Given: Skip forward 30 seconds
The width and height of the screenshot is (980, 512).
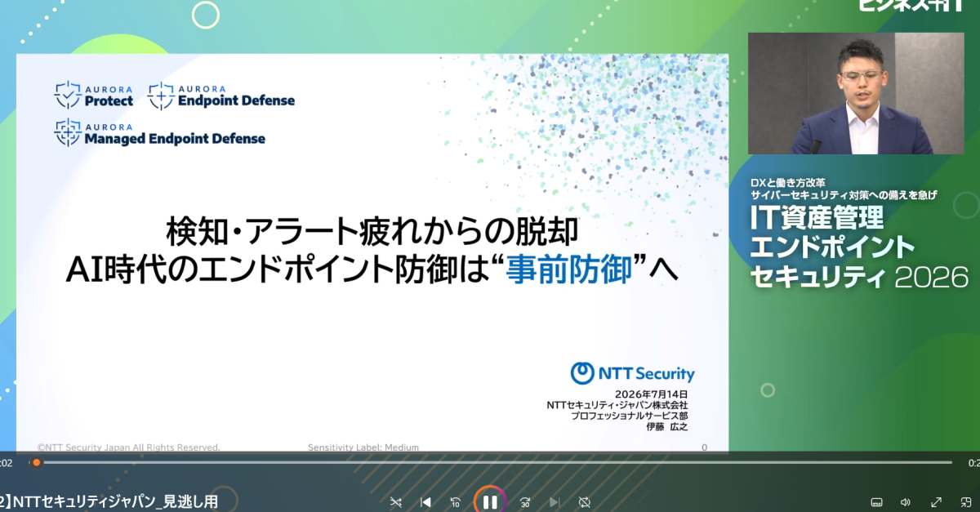Looking at the screenshot, I should click(x=525, y=502).
